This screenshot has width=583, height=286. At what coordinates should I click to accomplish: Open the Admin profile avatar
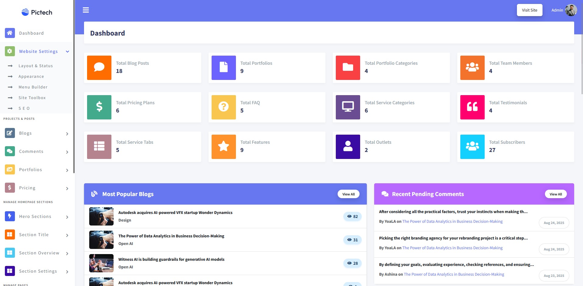tap(571, 10)
